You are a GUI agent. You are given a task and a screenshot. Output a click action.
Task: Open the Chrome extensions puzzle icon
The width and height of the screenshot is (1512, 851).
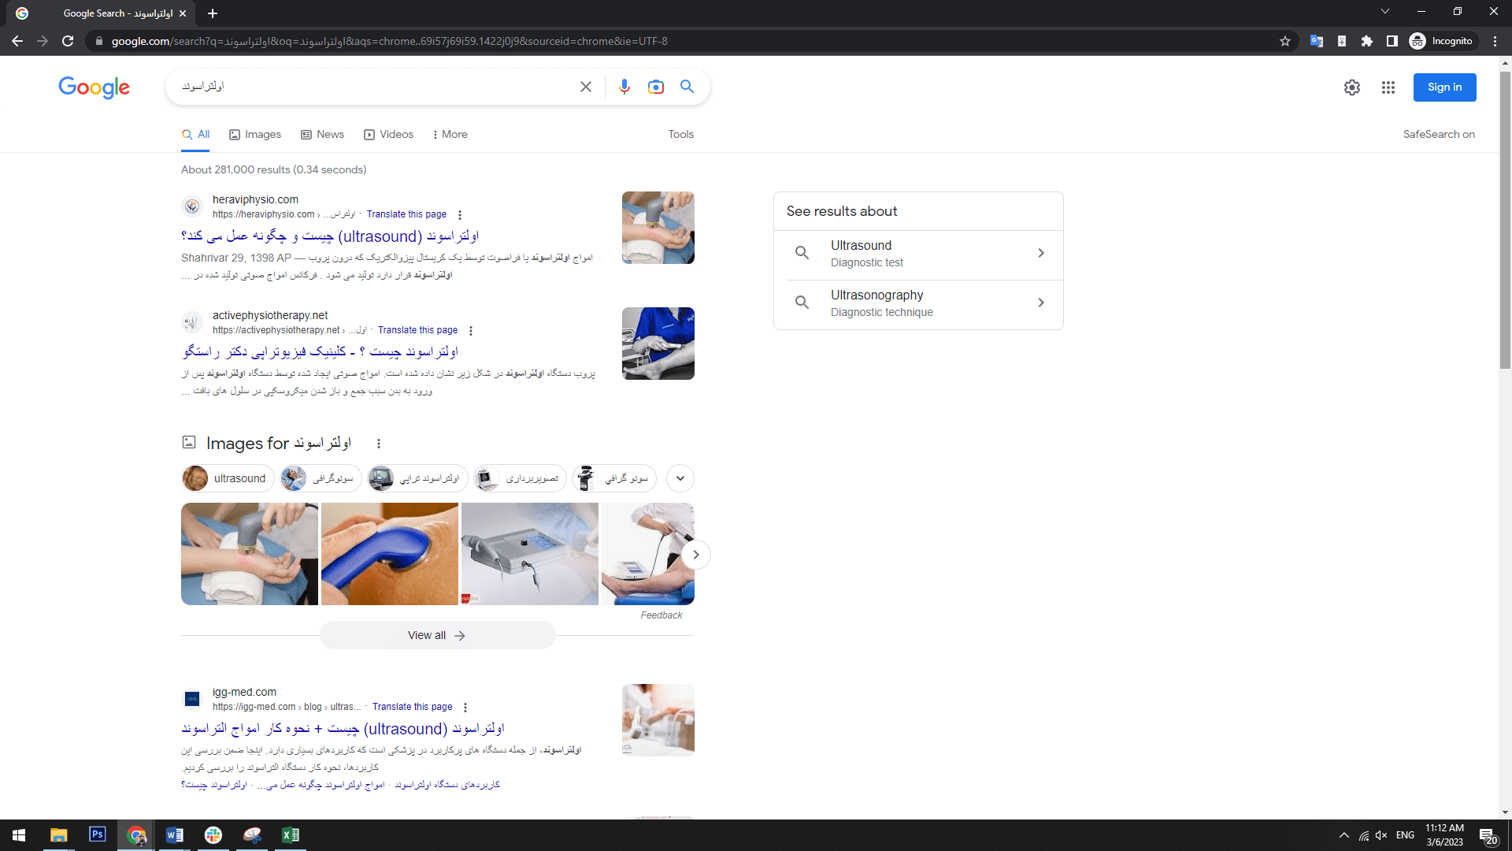pos(1367,41)
